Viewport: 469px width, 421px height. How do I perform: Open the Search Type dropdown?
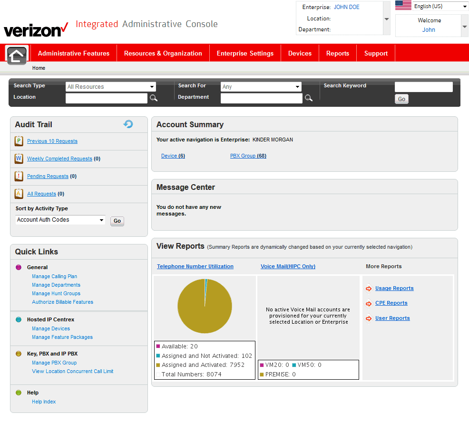coord(111,87)
